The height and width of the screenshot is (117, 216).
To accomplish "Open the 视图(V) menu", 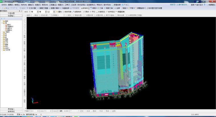I will tap(60, 5).
